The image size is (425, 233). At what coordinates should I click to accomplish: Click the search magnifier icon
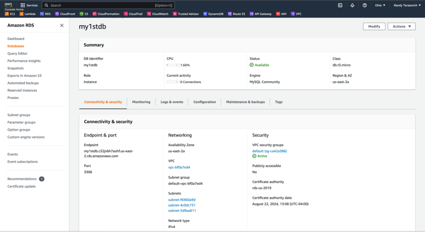point(46,5)
